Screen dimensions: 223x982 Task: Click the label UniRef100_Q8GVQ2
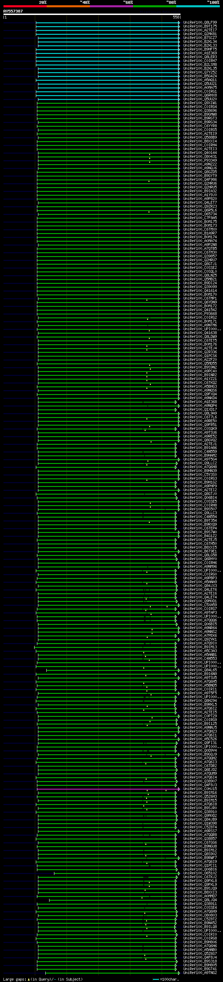(x=200, y=440)
